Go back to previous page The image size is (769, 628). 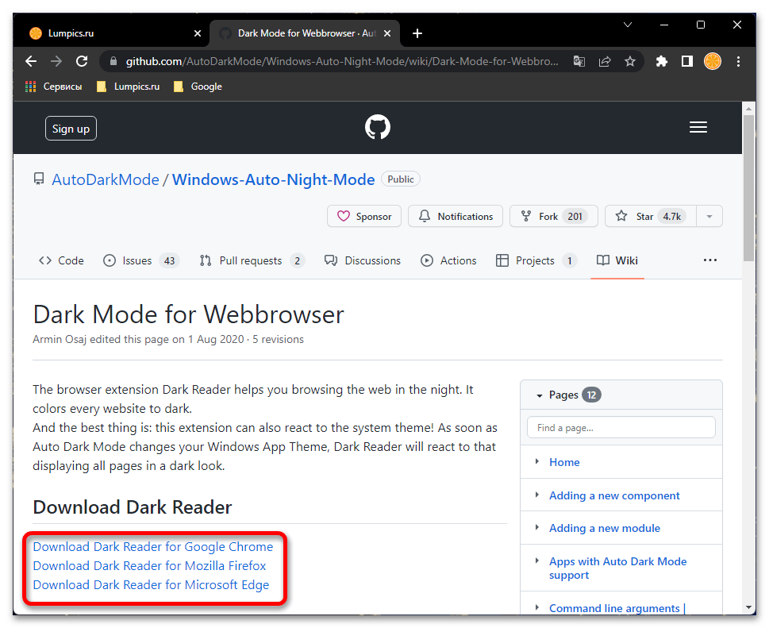31,61
